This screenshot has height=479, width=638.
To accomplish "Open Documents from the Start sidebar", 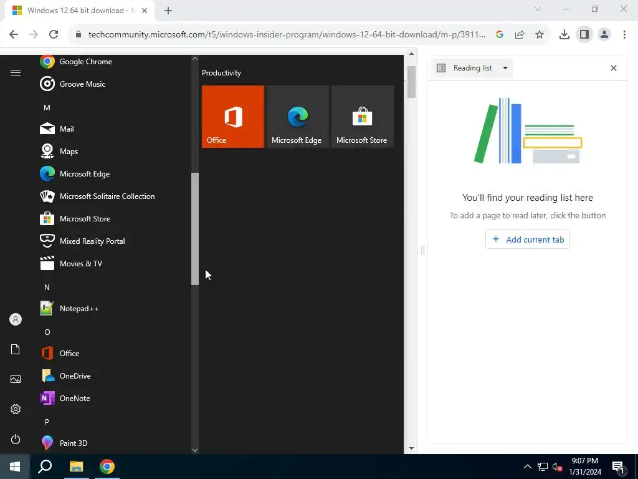I will 16,349.
